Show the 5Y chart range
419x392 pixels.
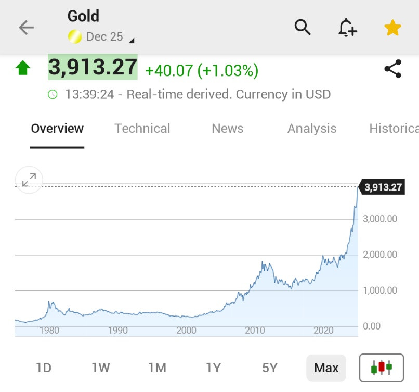270,368
